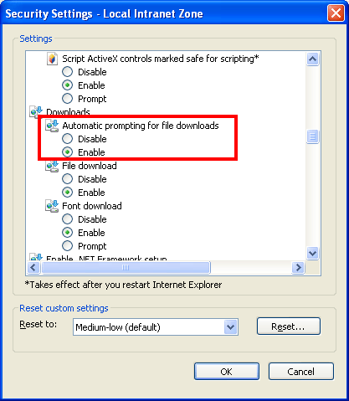The width and height of the screenshot is (349, 401).
Task: Click the horizontal scroll right arrow
Action: (298, 268)
